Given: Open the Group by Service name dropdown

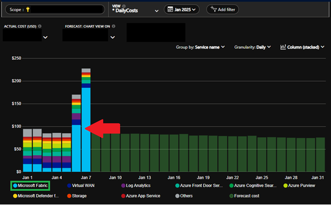Looking at the screenshot, I should tap(200, 47).
